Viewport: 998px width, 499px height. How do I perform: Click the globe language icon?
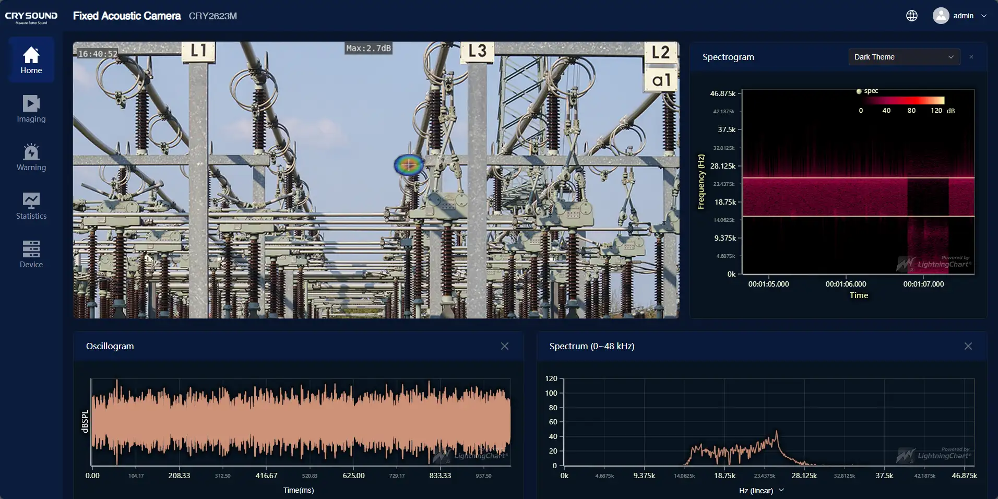pyautogui.click(x=911, y=16)
